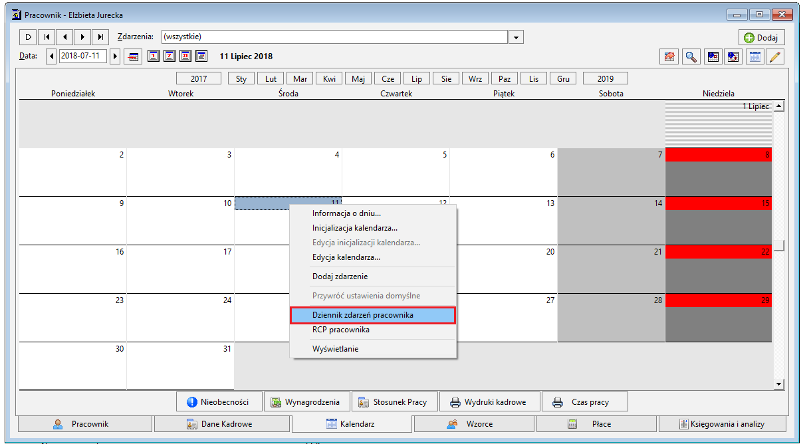Viewport: 809px width, 444px height.
Task: Click the month view icon showing 31
Action: 185,56
